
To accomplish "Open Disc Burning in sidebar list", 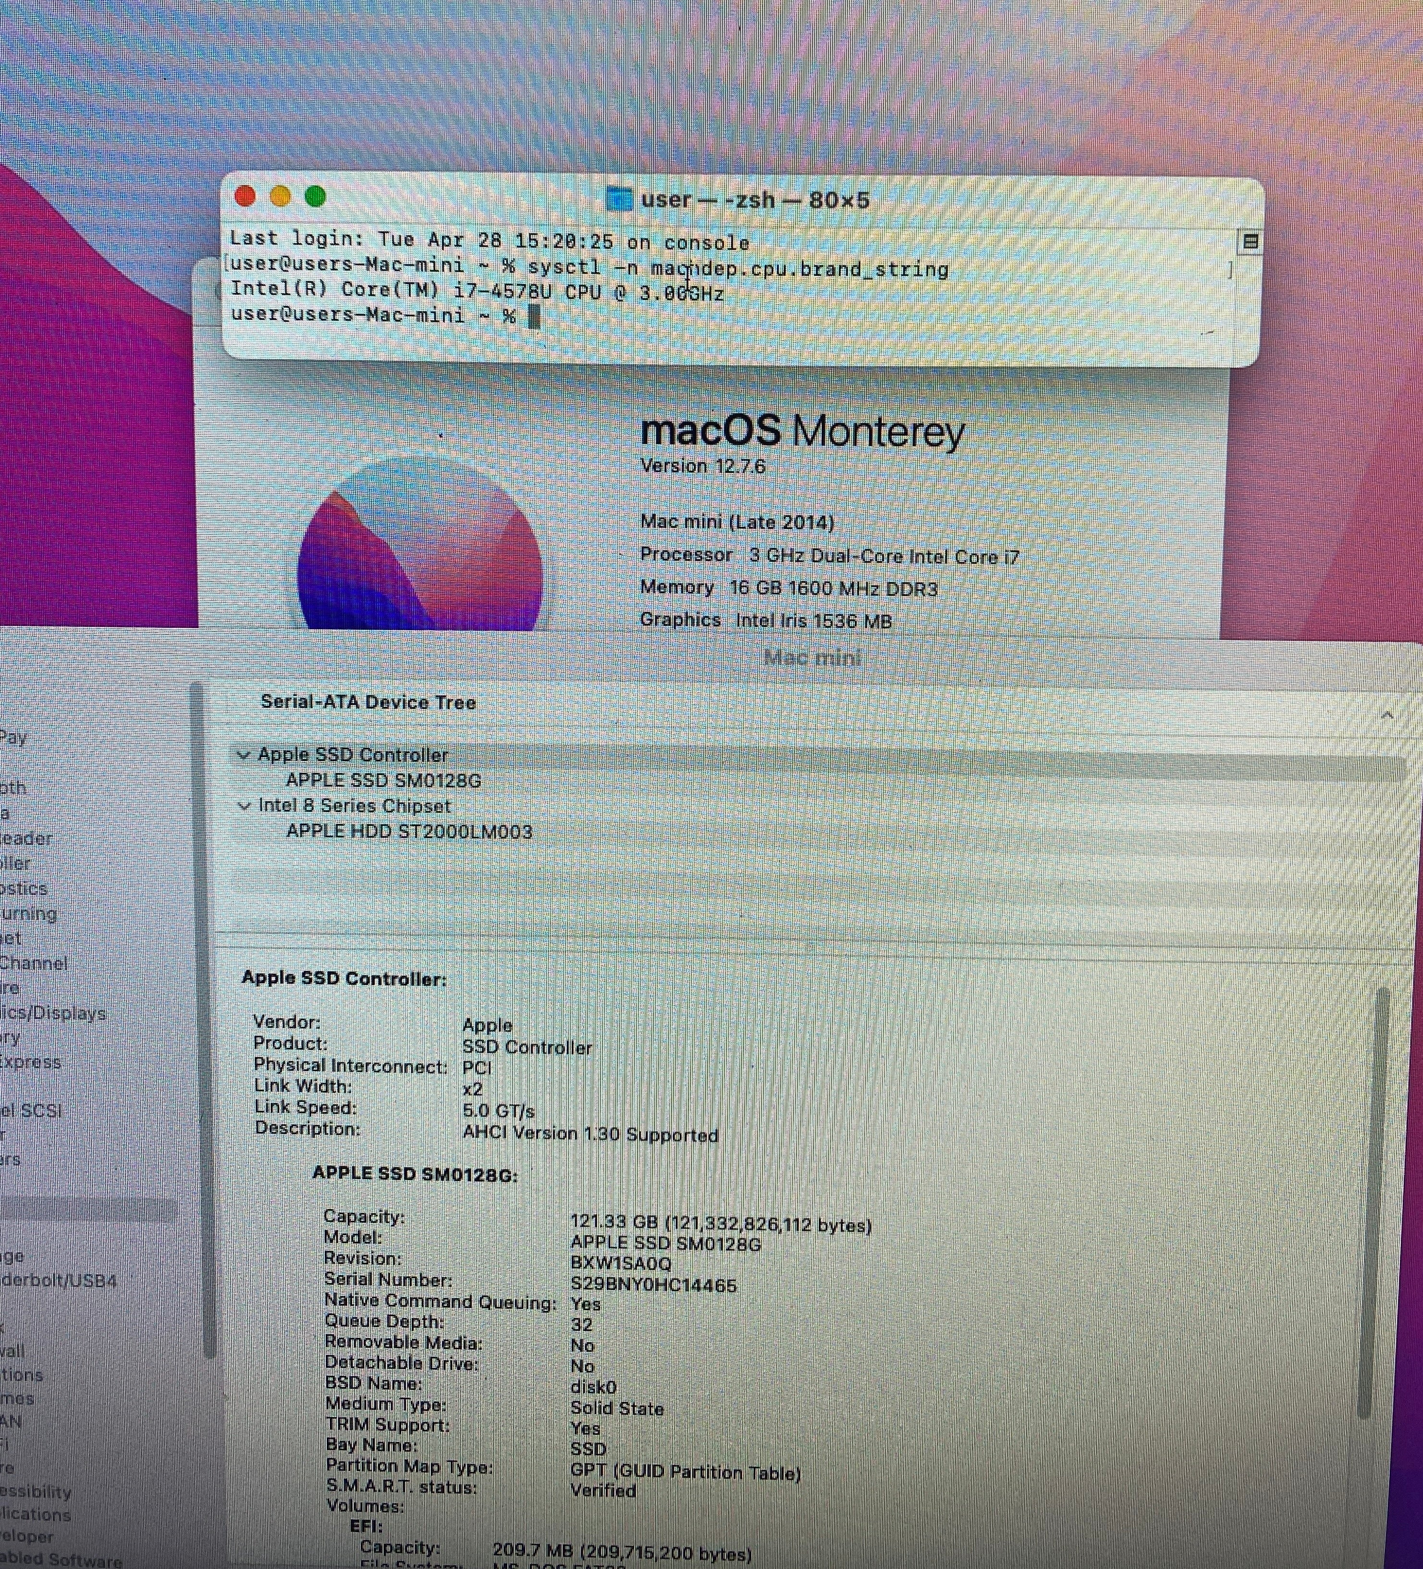I will 29,913.
